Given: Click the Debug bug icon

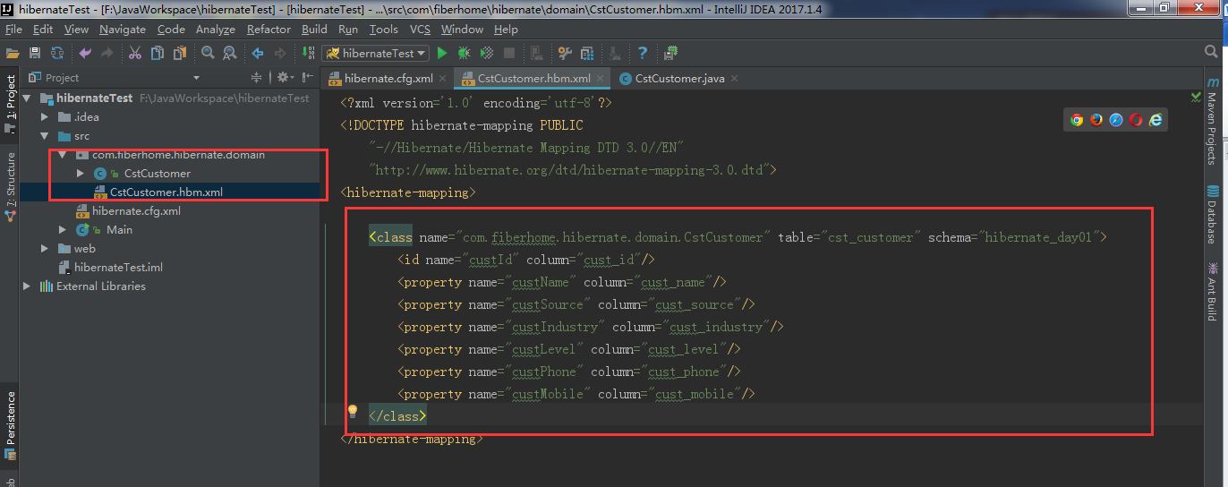Looking at the screenshot, I should tap(465, 53).
